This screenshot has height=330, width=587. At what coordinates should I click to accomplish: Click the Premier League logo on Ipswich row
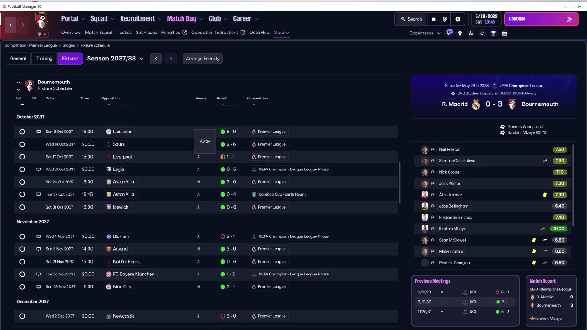tap(254, 207)
